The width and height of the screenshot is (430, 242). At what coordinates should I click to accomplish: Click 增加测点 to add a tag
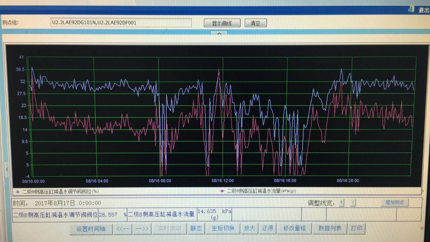pyautogui.click(x=395, y=203)
